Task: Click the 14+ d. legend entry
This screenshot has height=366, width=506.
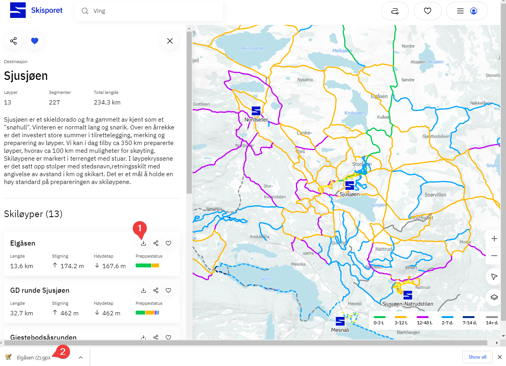Action: point(492,320)
